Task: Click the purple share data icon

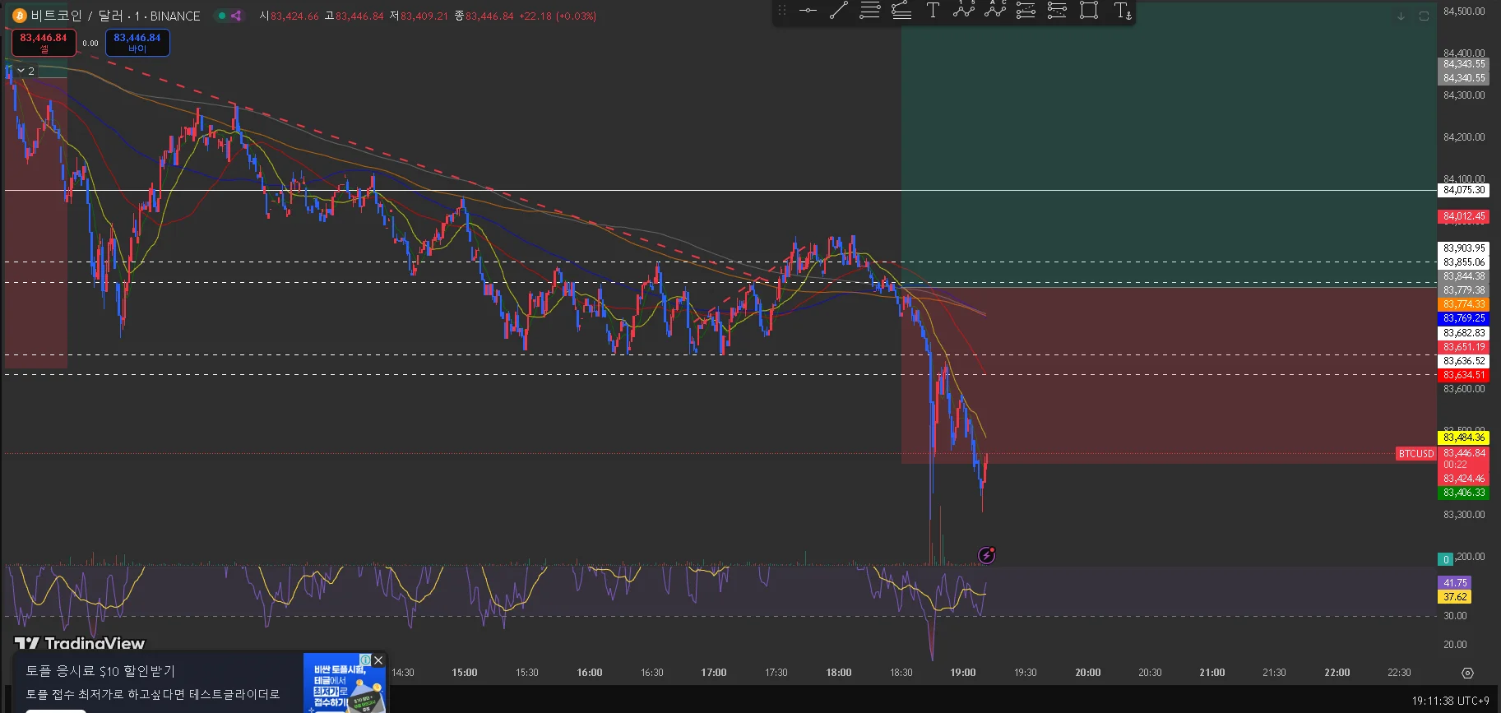Action: pos(236,16)
